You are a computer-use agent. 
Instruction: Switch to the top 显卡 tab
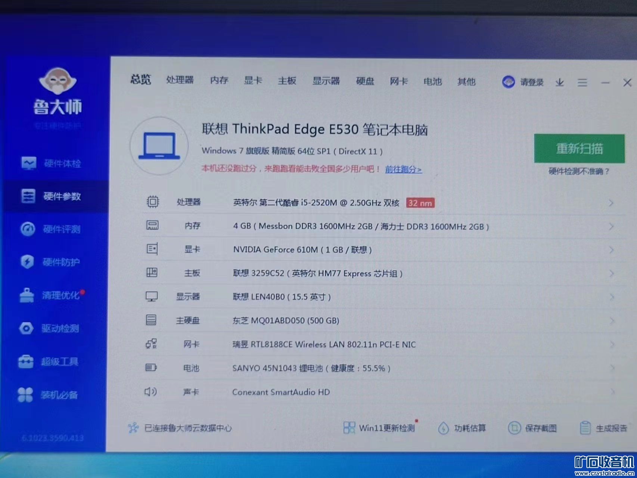click(x=253, y=80)
